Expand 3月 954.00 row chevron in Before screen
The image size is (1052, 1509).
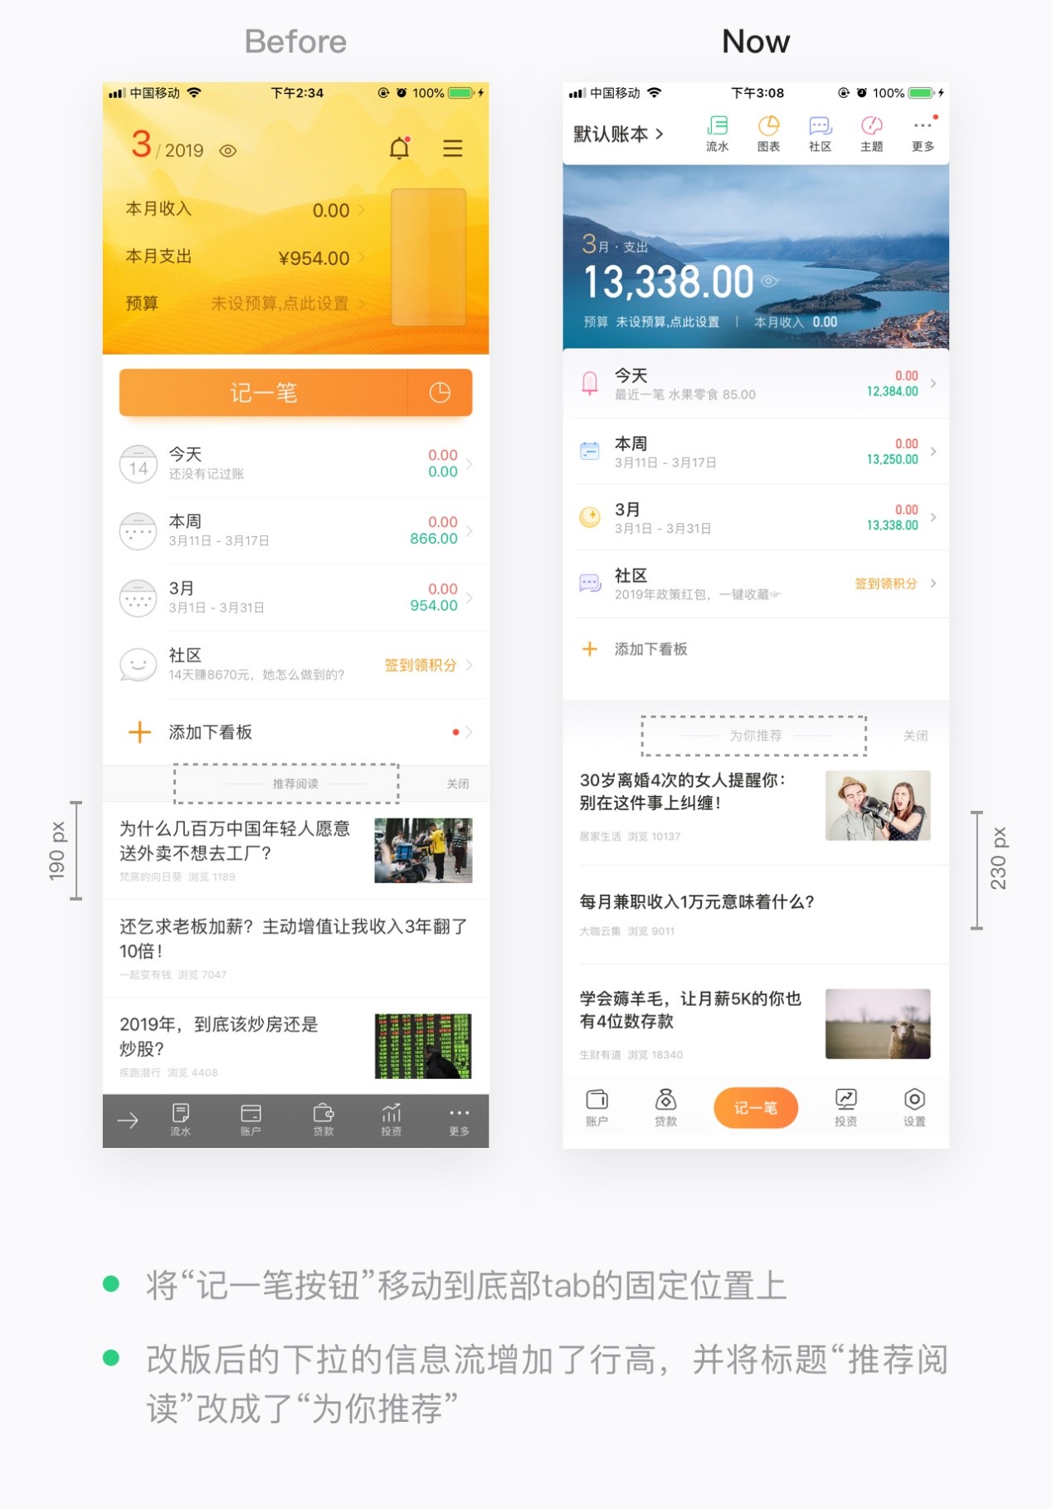[470, 598]
